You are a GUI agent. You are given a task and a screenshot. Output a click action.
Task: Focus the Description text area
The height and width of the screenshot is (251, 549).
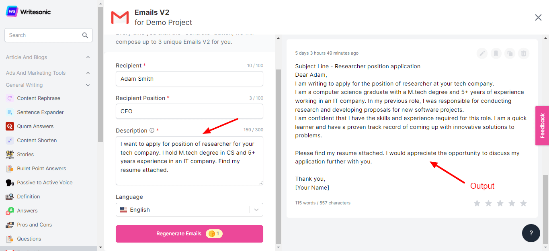click(189, 161)
